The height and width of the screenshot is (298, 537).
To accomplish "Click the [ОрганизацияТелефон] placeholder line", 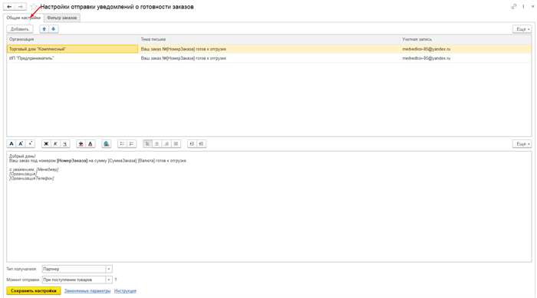I will pyautogui.click(x=31, y=178).
